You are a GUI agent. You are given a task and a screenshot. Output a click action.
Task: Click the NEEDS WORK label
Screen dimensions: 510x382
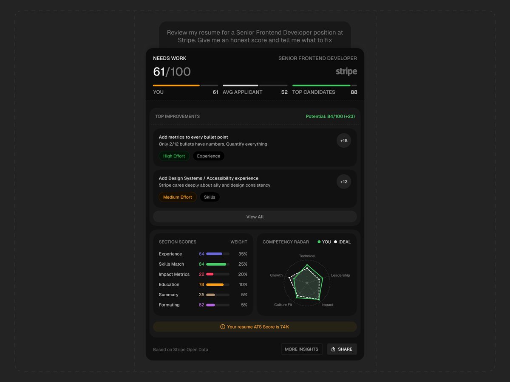coord(170,58)
